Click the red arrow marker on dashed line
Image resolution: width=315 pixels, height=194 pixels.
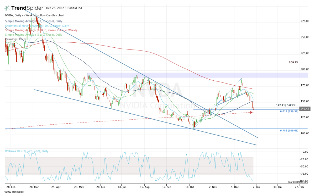pyautogui.click(x=251, y=113)
